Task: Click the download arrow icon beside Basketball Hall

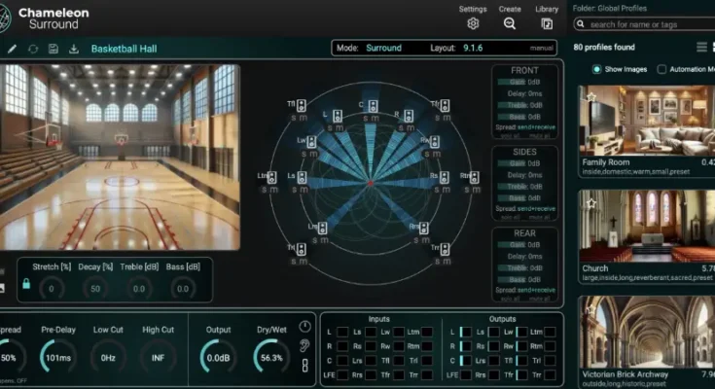Action: [74, 48]
